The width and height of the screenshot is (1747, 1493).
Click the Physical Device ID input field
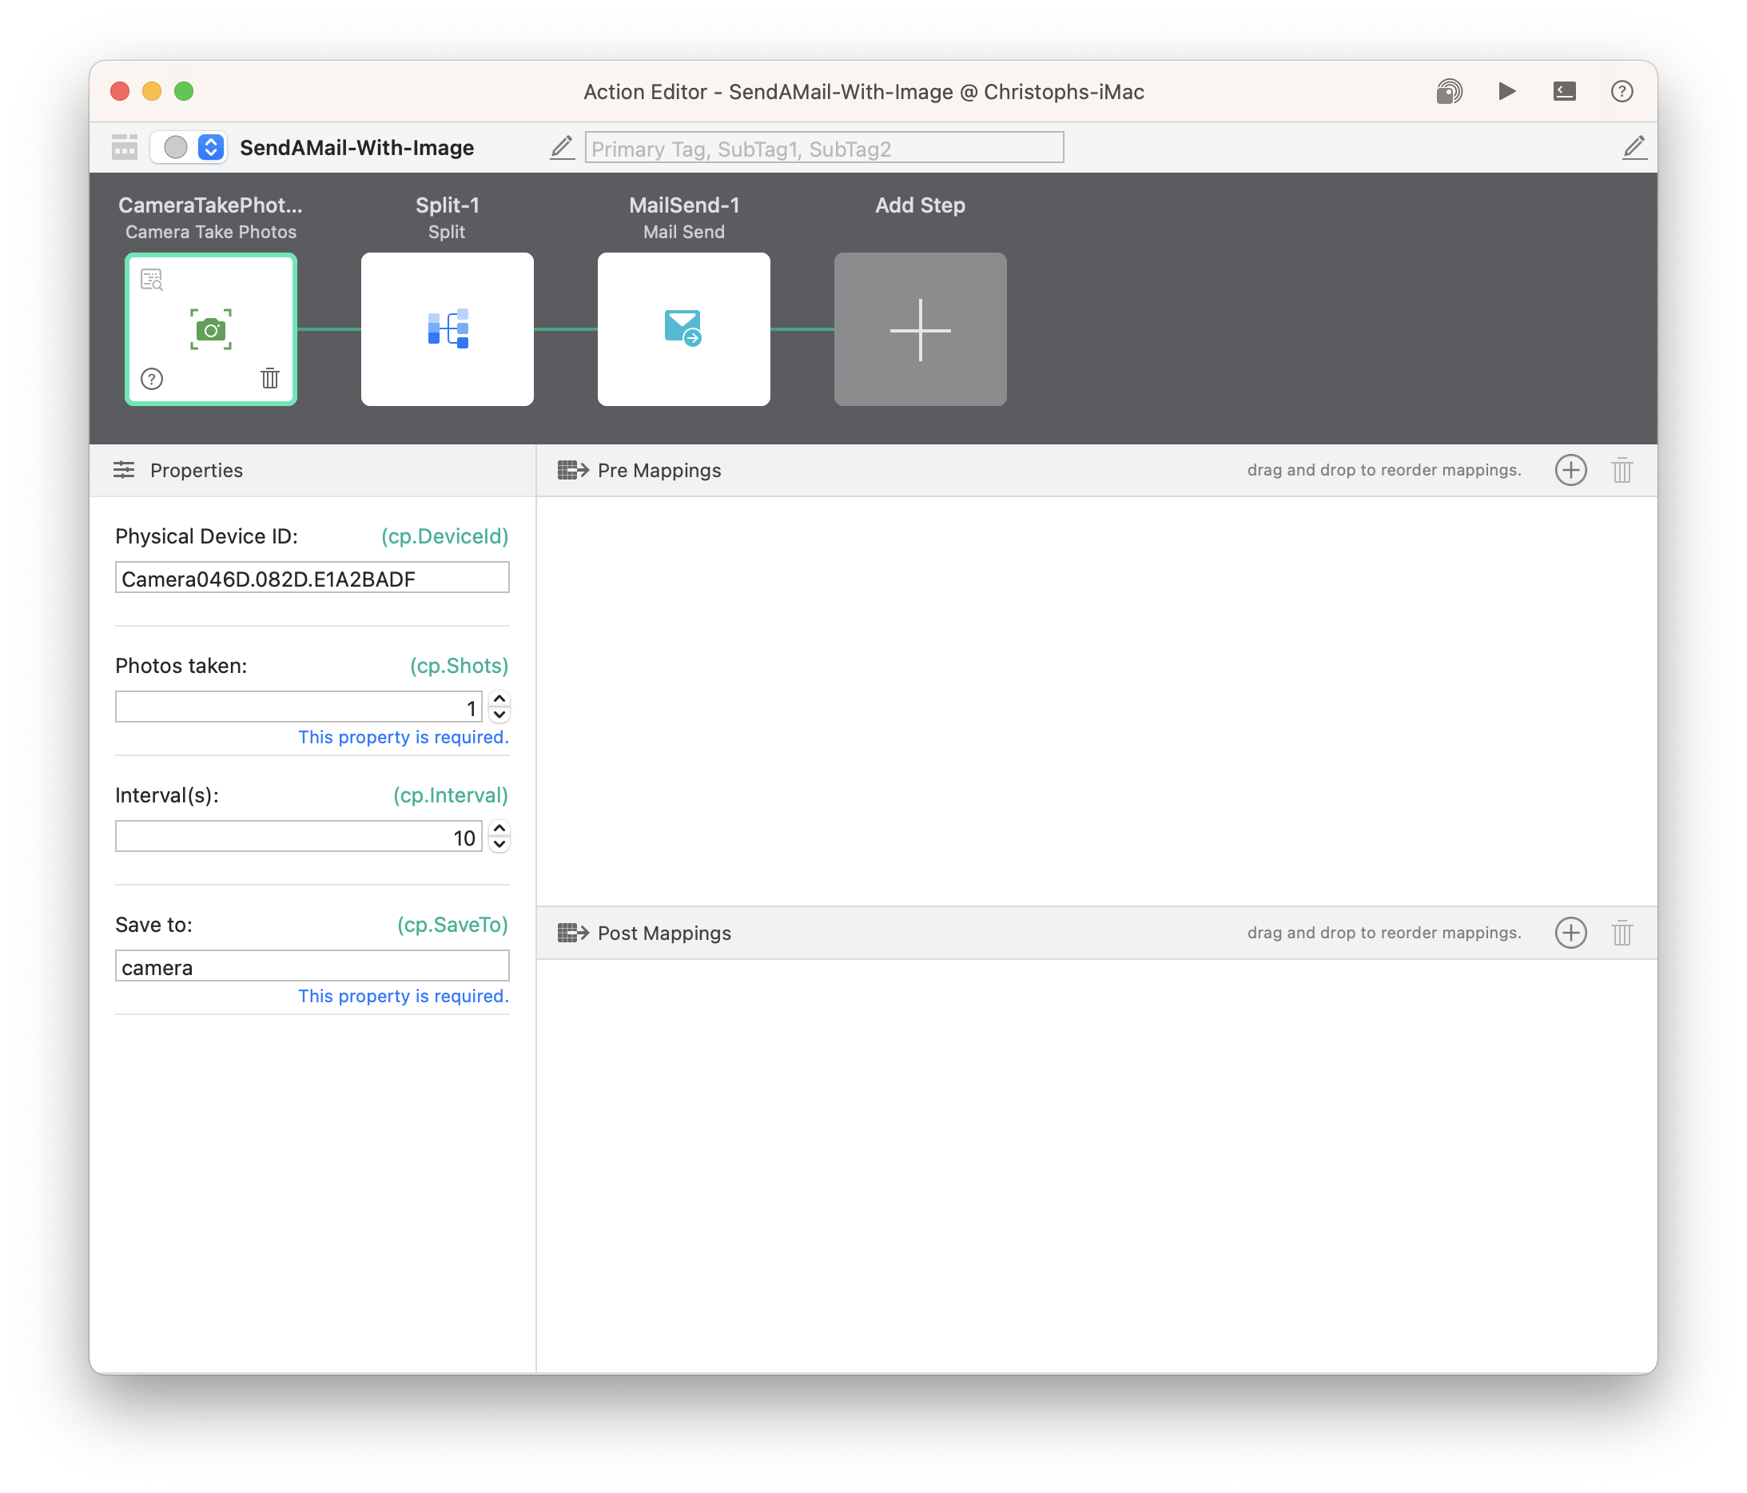point(312,579)
